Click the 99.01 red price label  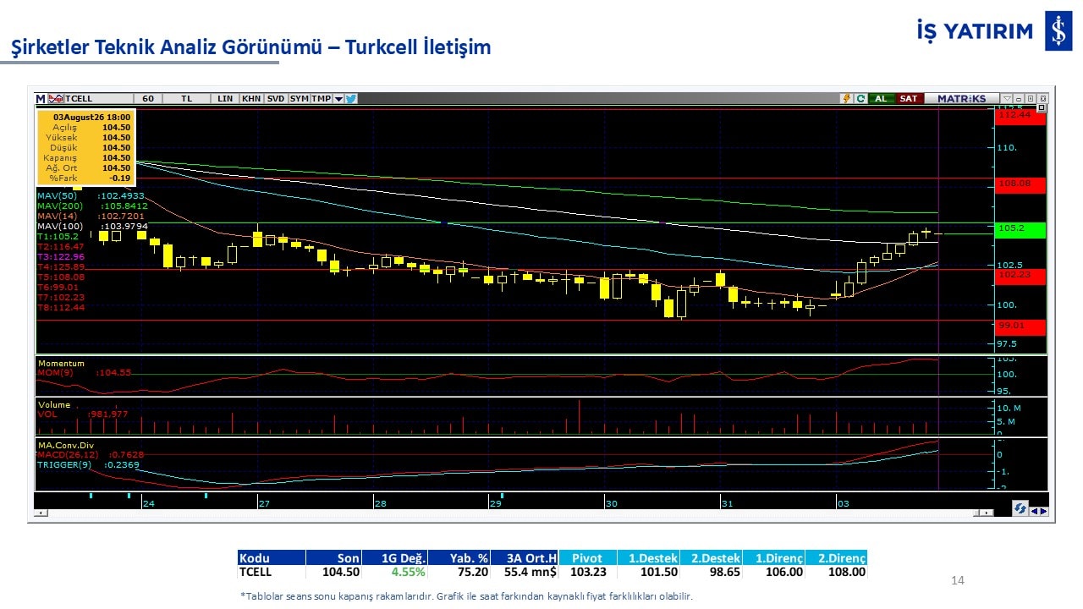coord(1021,326)
